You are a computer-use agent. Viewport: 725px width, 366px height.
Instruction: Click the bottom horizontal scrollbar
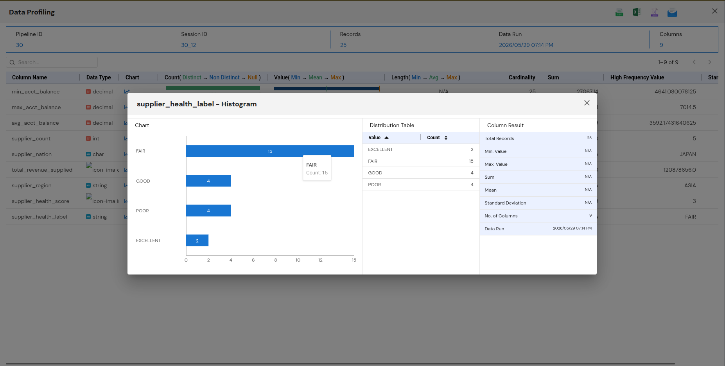point(340,364)
